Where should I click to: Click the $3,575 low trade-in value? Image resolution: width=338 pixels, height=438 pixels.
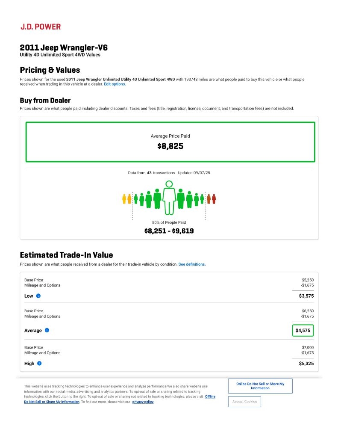(x=306, y=296)
